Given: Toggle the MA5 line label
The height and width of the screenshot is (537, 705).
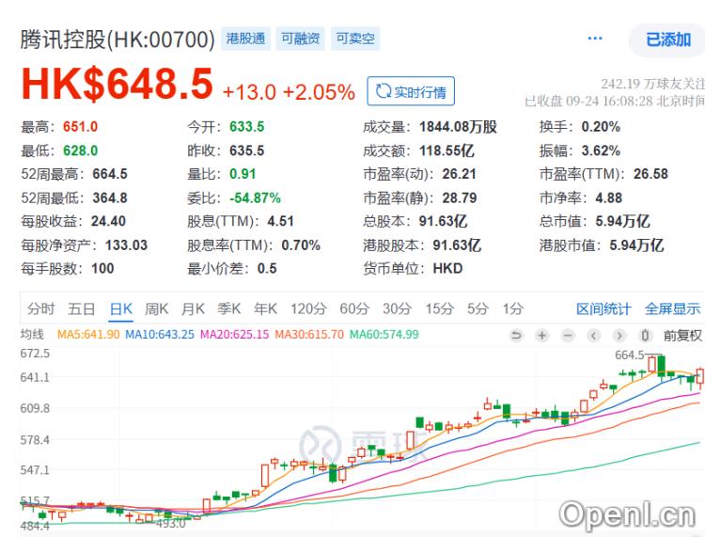Looking at the screenshot, I should (x=88, y=335).
